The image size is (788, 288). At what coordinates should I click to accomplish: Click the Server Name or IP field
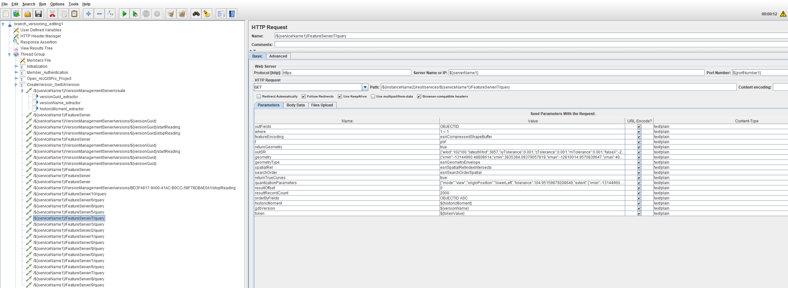(576, 73)
